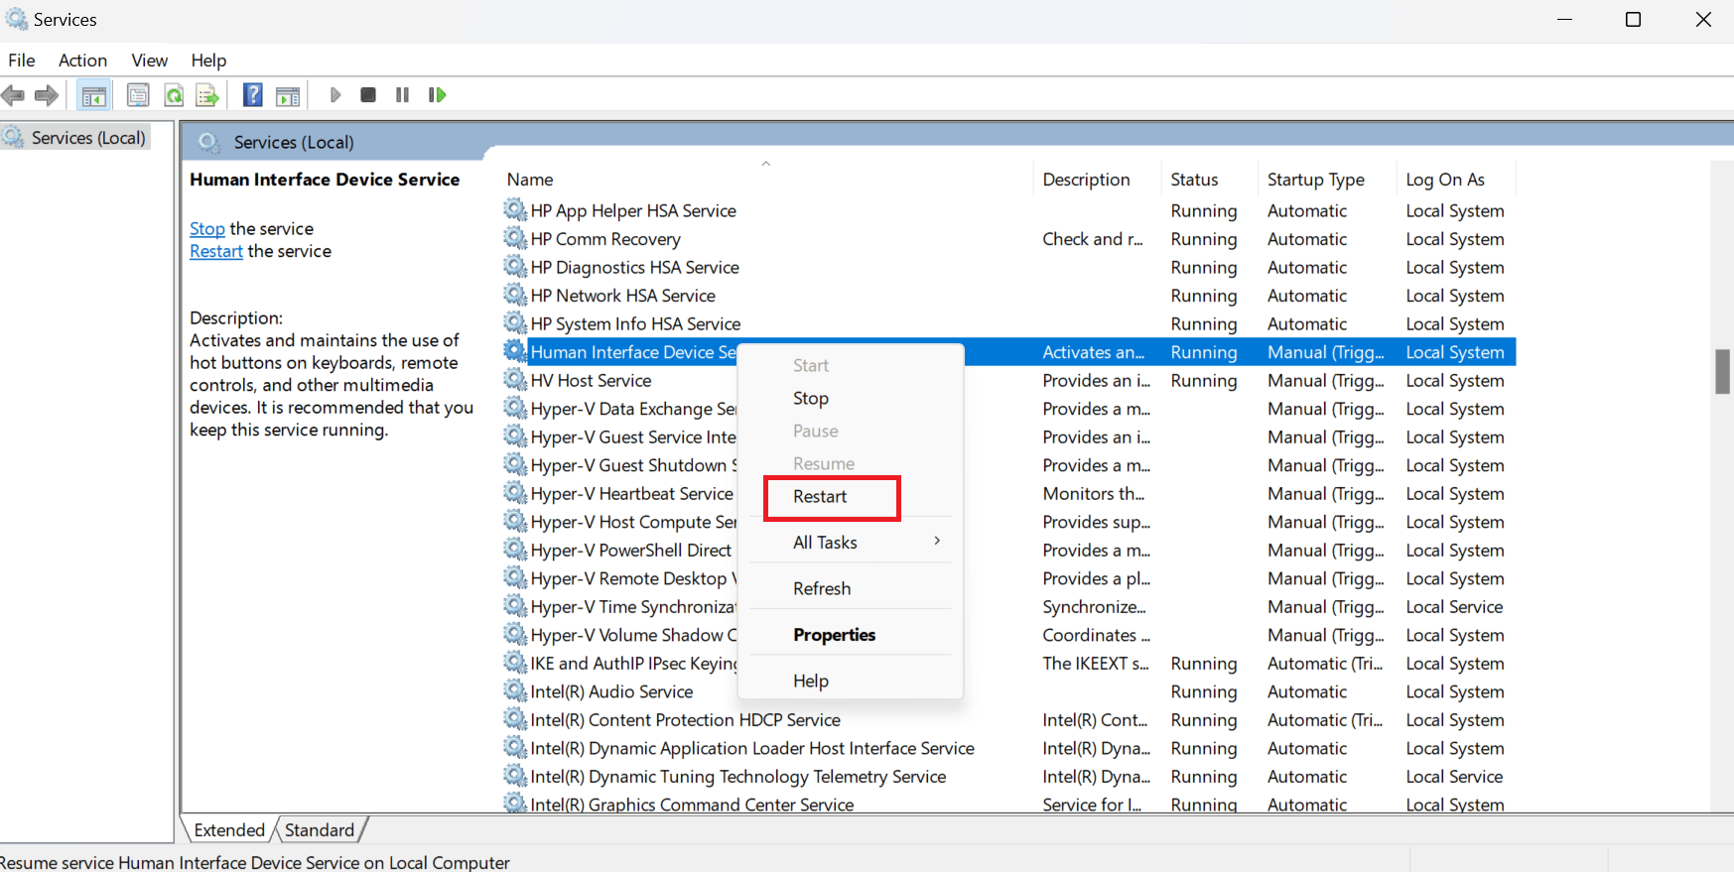This screenshot has width=1734, height=872.
Task: Select Intel(R) Content Protection HDCP Service
Action: pos(1008,720)
